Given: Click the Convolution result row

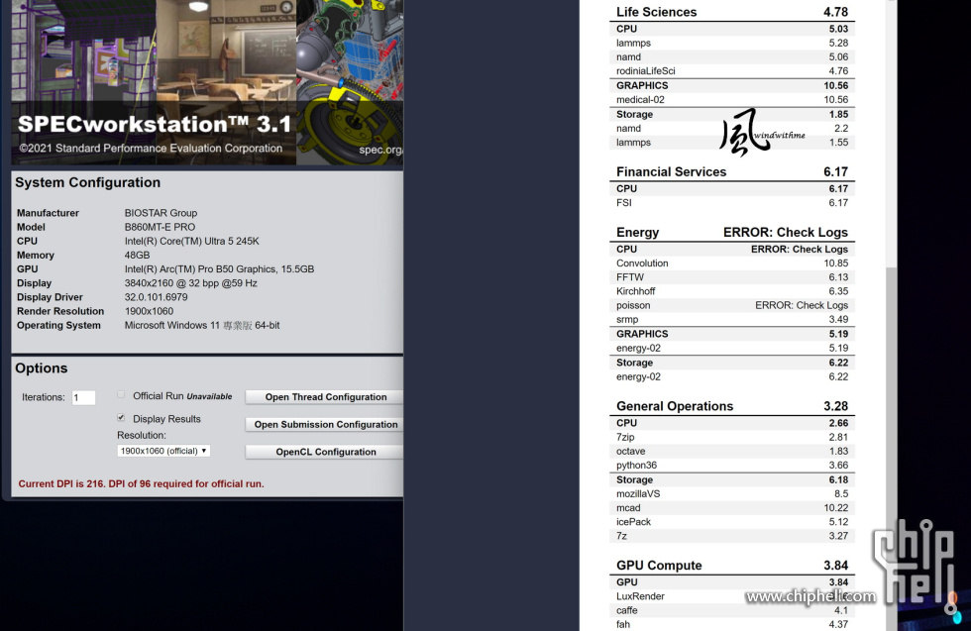Looking at the screenshot, I should (x=732, y=263).
